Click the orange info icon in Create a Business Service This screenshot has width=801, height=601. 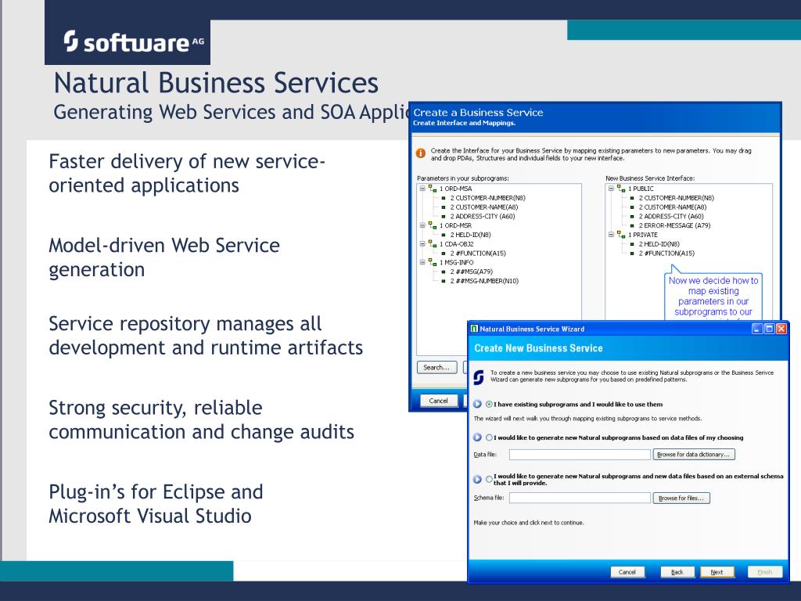click(421, 153)
